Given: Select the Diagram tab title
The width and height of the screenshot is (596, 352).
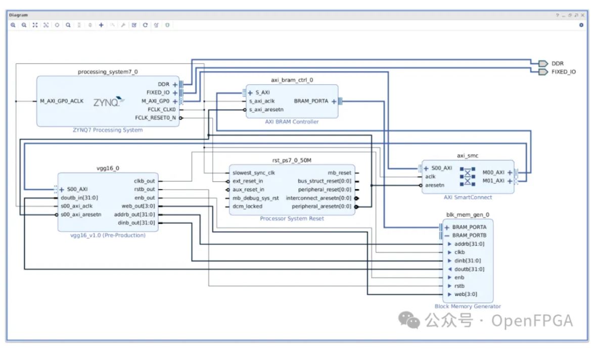Looking at the screenshot, I should tap(18, 15).
